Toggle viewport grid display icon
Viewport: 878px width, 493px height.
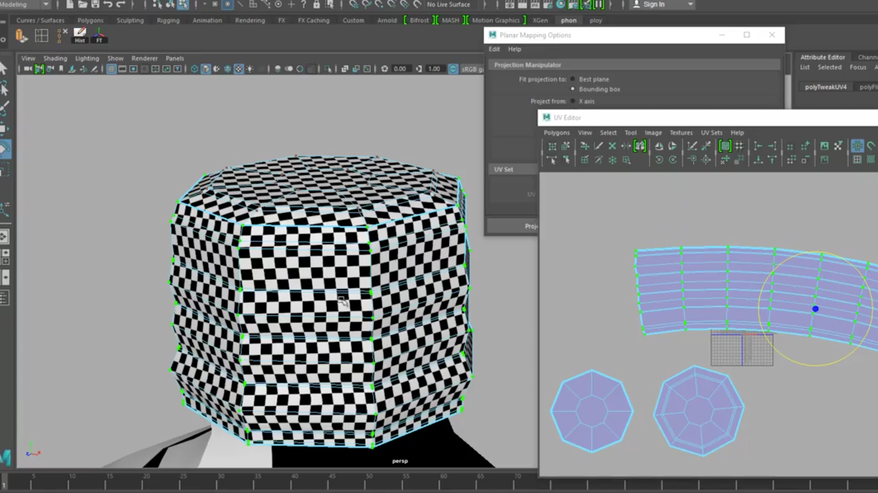pos(111,69)
